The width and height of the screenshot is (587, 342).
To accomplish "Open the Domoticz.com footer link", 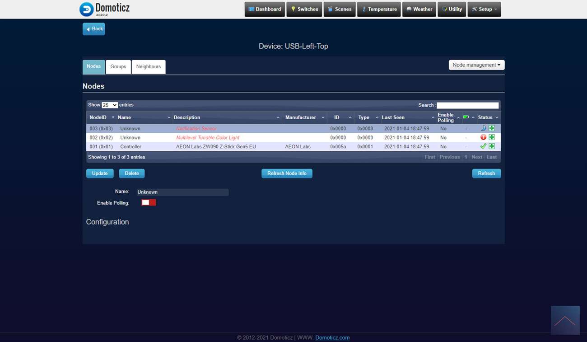I will [x=332, y=337].
